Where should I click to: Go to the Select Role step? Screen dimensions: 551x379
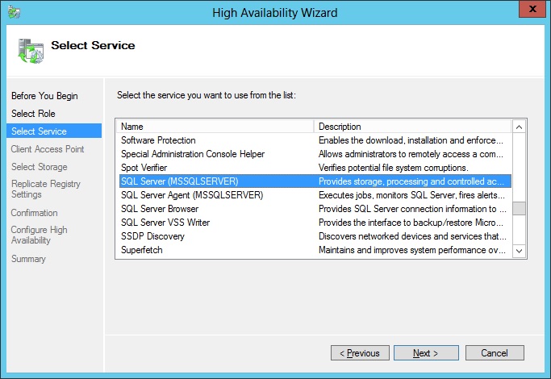point(33,114)
